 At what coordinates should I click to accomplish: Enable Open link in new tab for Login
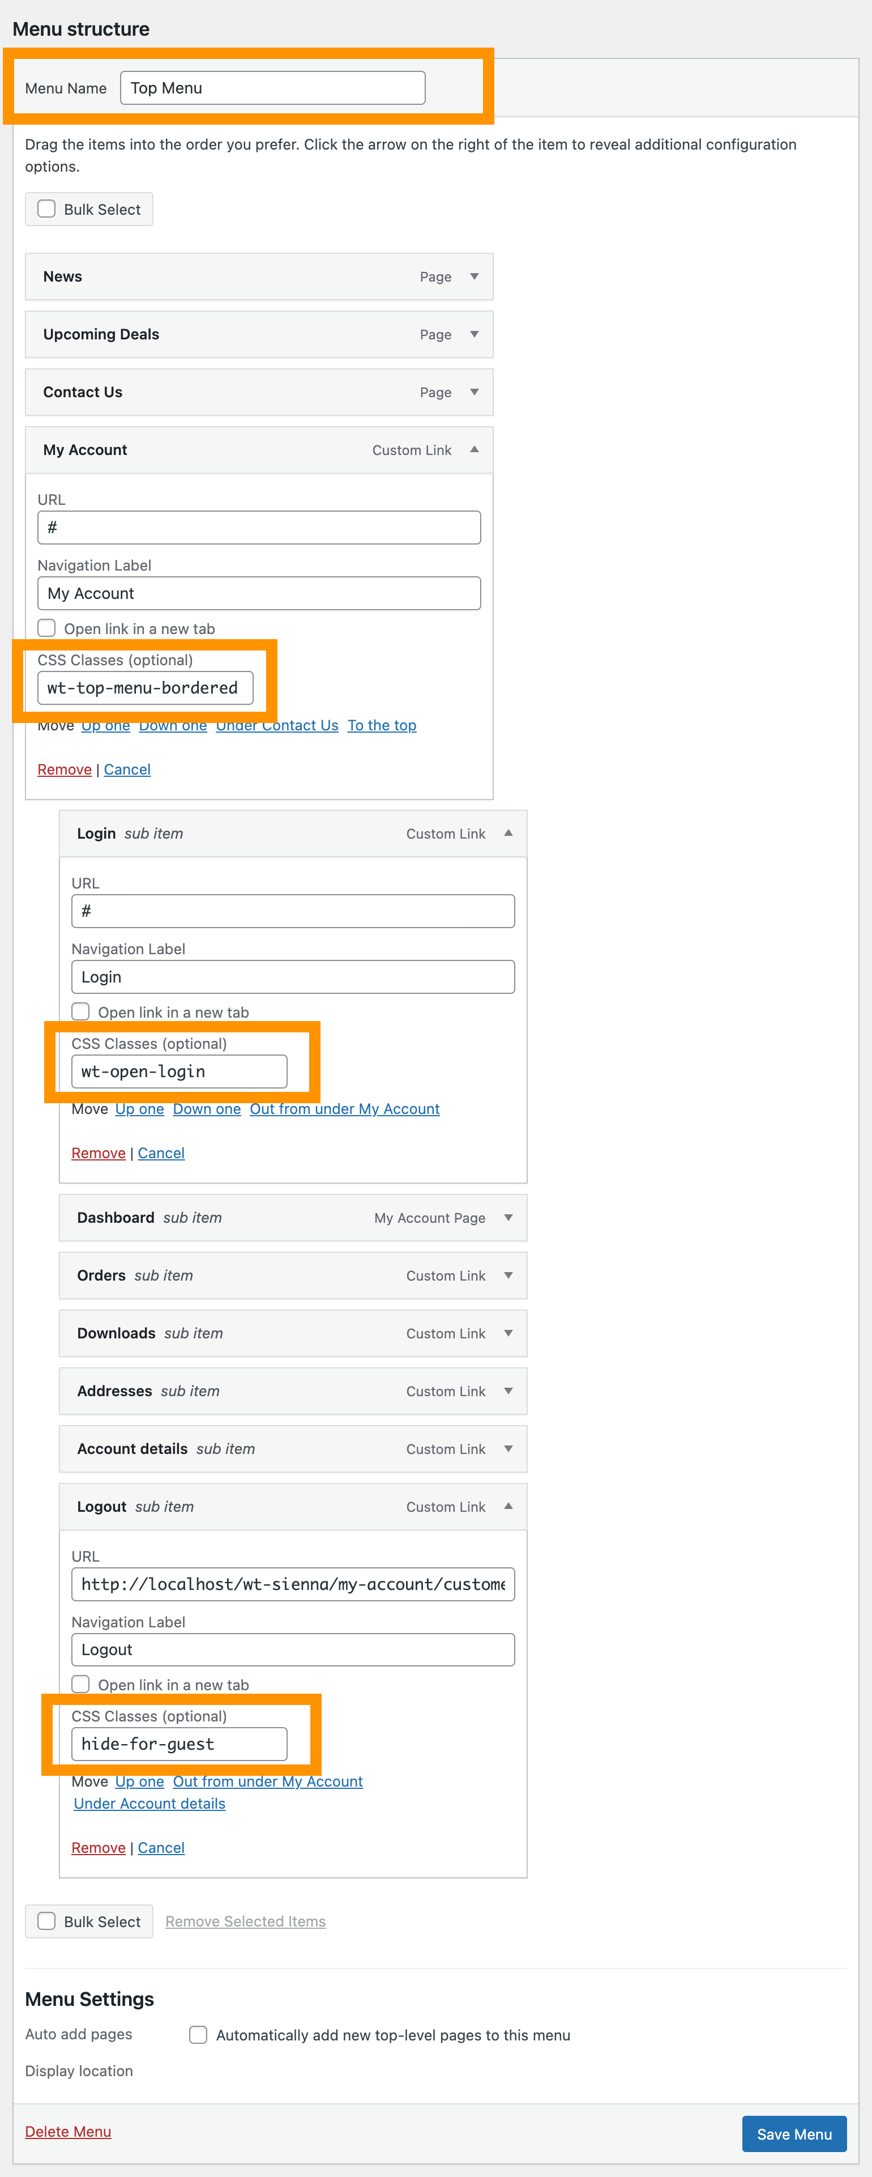coord(80,1011)
